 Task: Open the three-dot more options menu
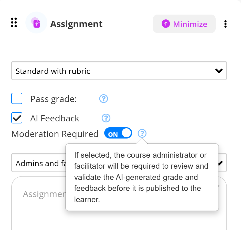[225, 24]
